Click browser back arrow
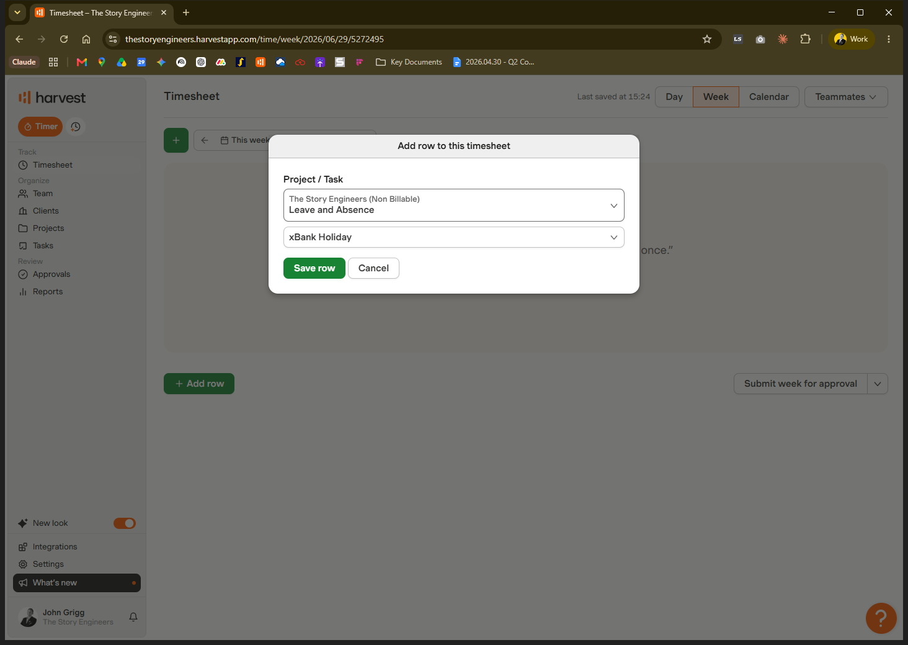Image resolution: width=908 pixels, height=645 pixels. pyautogui.click(x=19, y=39)
